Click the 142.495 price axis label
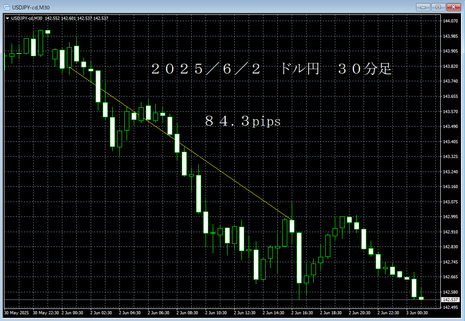 point(451,307)
